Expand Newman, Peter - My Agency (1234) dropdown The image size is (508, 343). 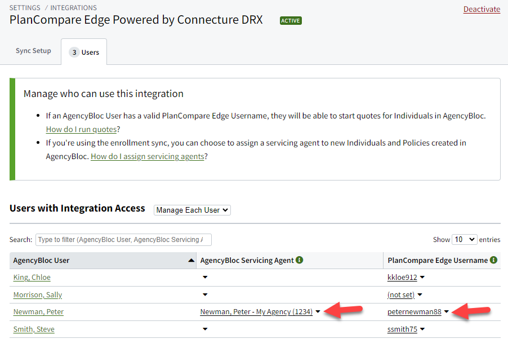[318, 311]
